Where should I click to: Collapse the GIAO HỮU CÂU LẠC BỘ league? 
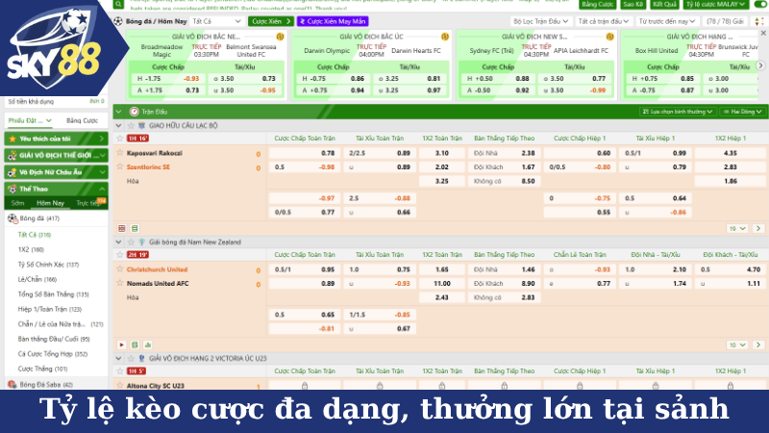click(x=118, y=126)
